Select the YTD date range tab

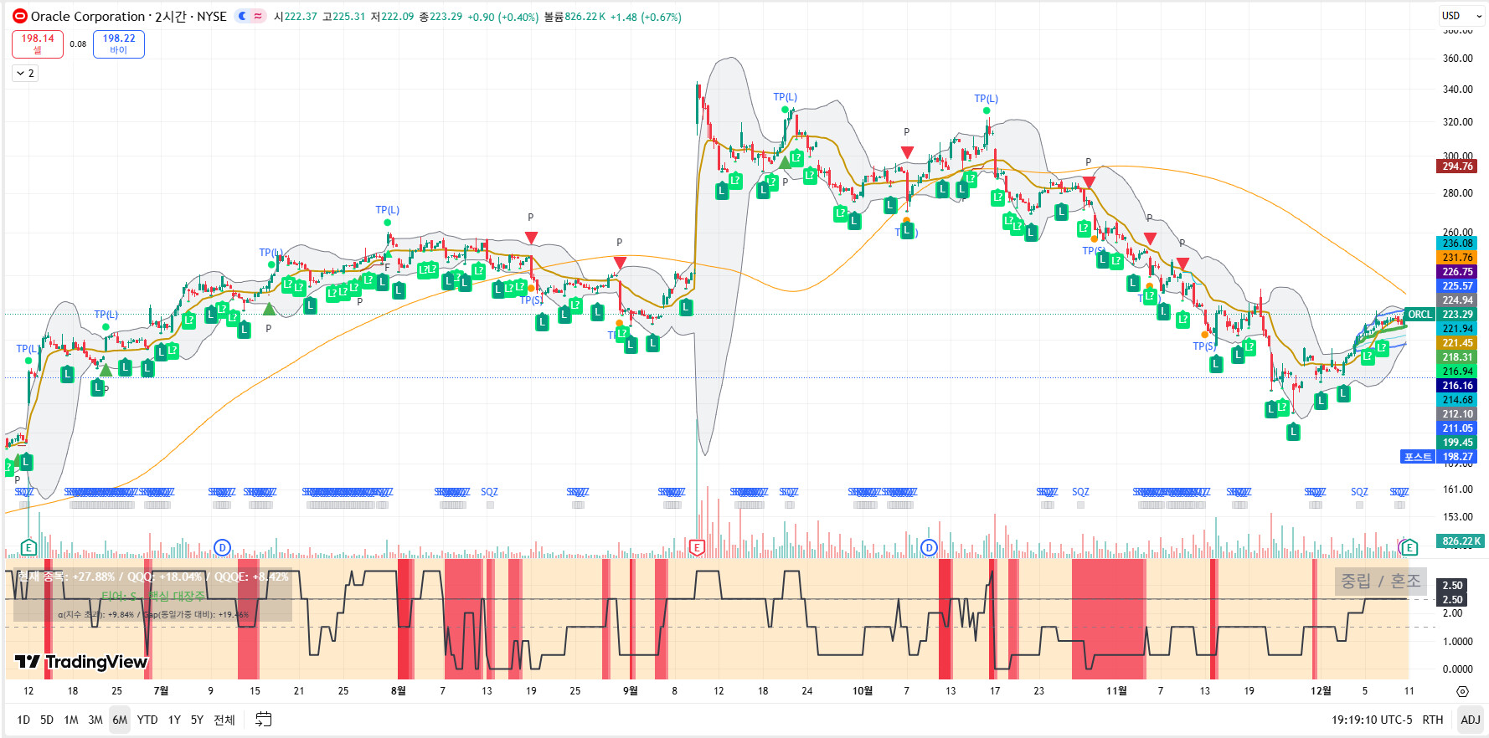coord(147,720)
